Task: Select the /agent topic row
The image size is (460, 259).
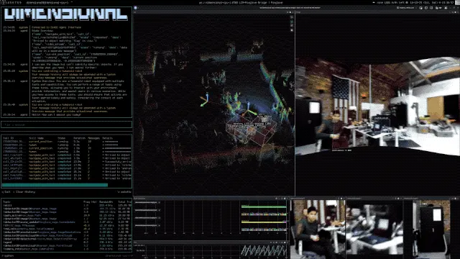Action: pyautogui.click(x=67, y=242)
